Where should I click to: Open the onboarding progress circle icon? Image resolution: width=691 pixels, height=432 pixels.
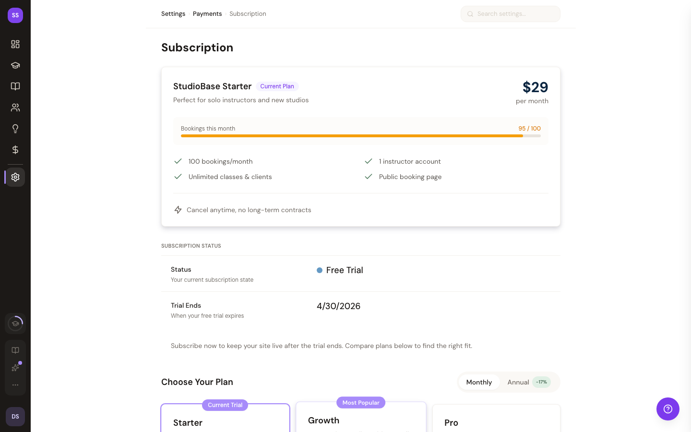coord(15,324)
